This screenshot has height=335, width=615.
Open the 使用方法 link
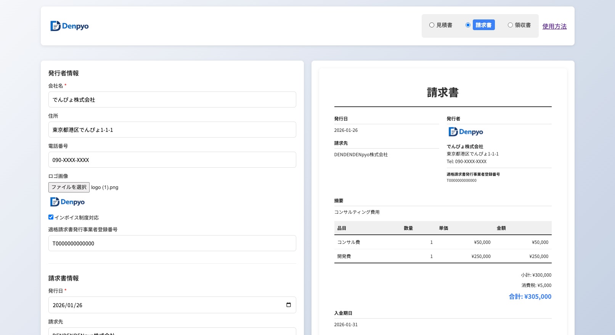pos(554,26)
